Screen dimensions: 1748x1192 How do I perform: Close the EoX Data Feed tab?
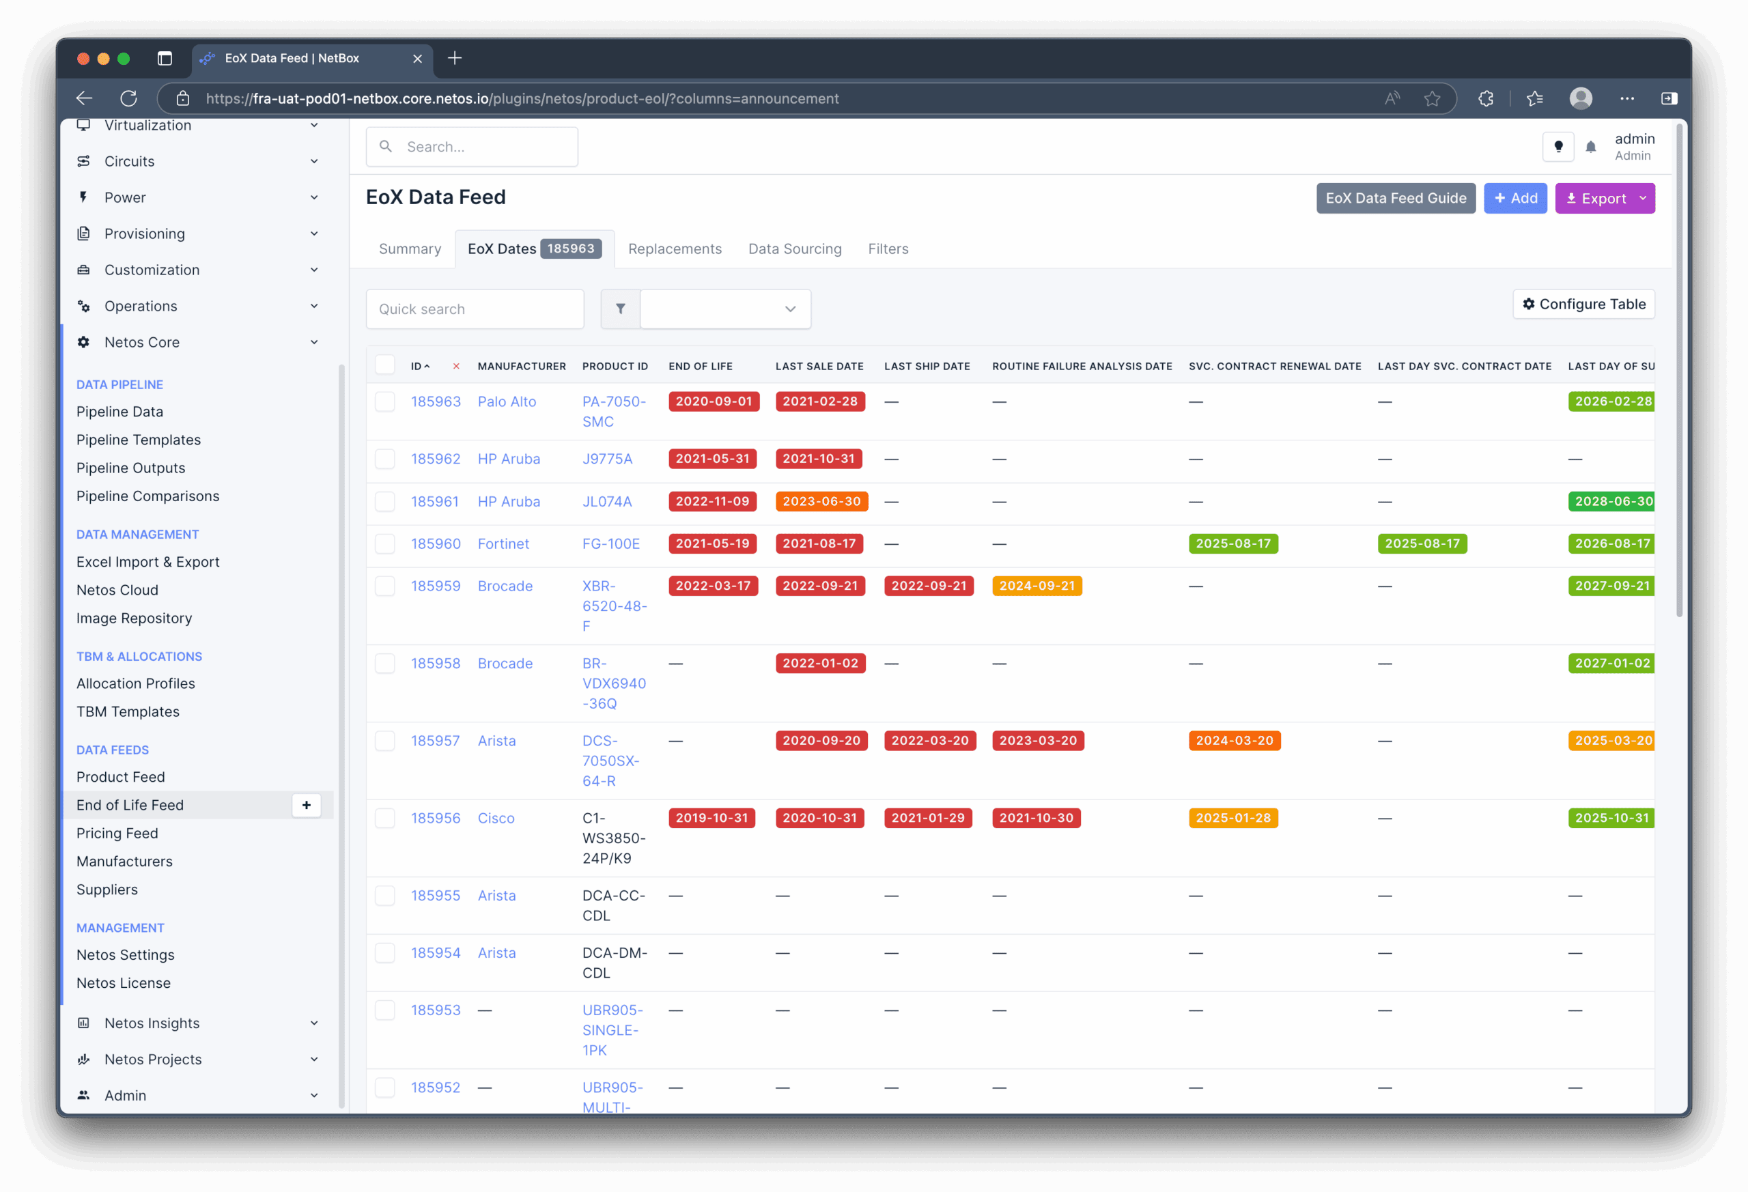[x=417, y=58]
